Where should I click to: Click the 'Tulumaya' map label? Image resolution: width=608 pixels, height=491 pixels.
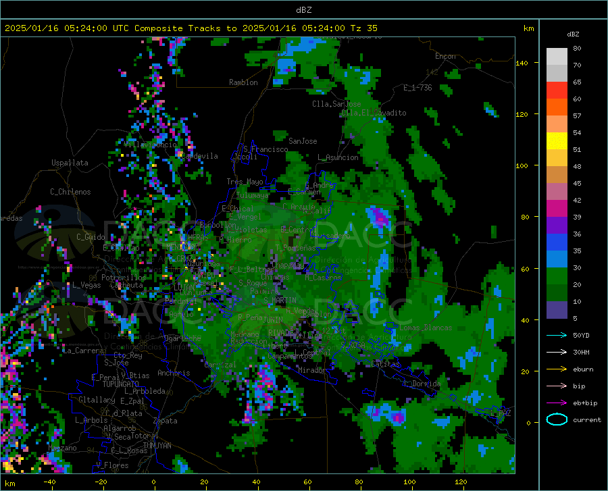tap(253, 195)
